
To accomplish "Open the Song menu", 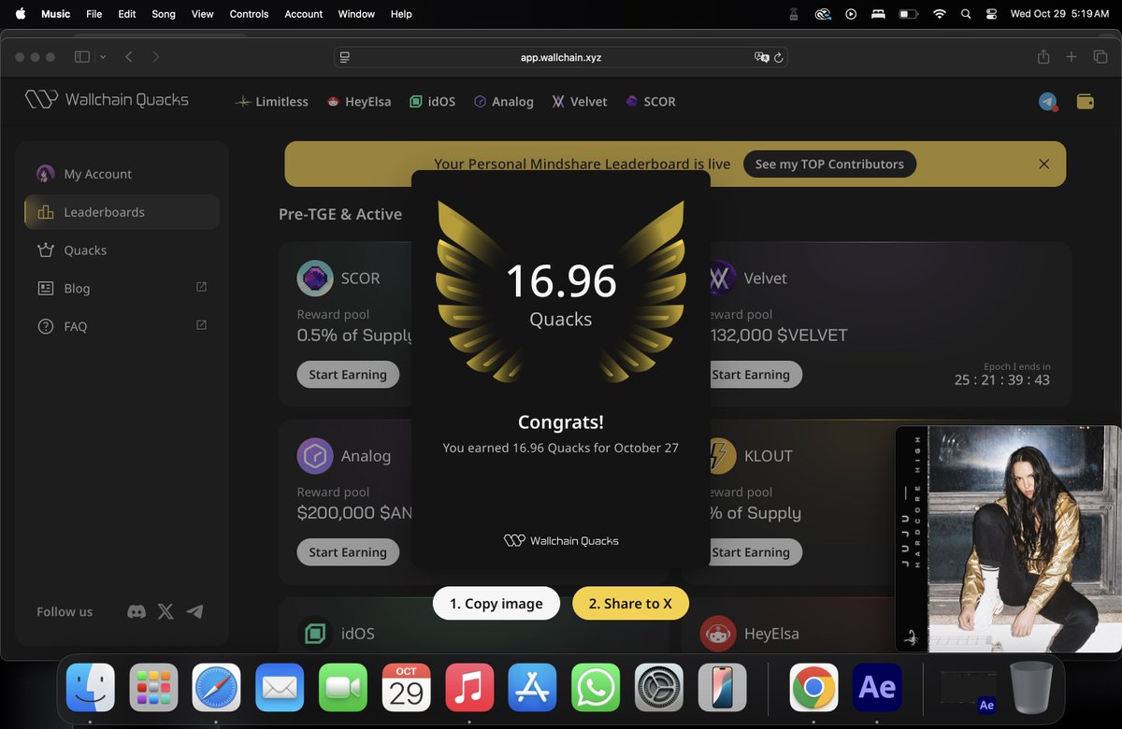I will 164,14.
